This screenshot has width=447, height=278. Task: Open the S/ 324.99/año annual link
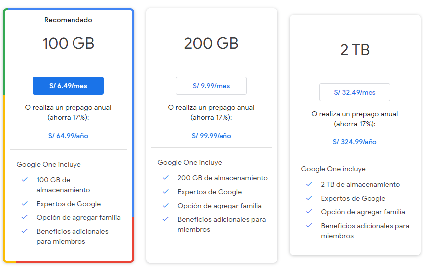[355, 142]
